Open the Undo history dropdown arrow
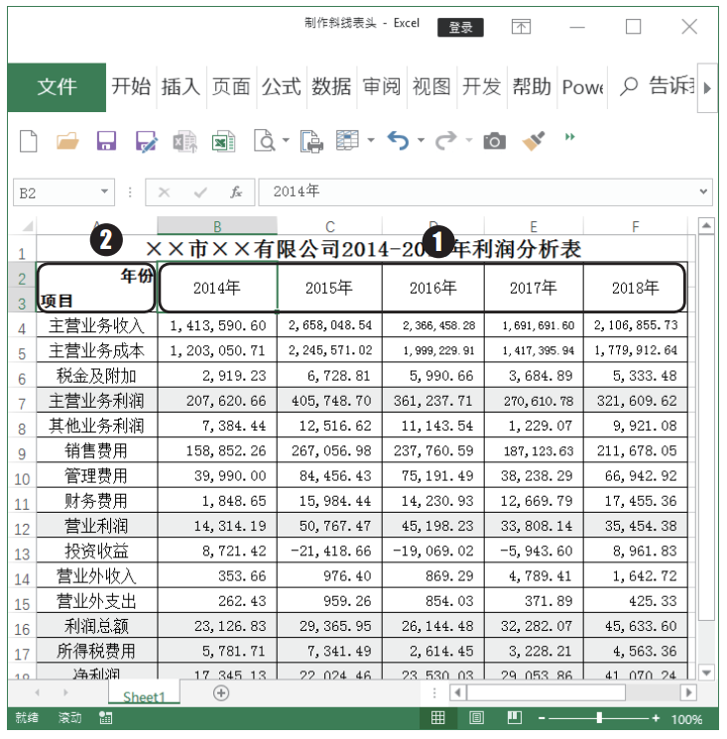This screenshot has height=739, width=727. pyautogui.click(x=421, y=140)
